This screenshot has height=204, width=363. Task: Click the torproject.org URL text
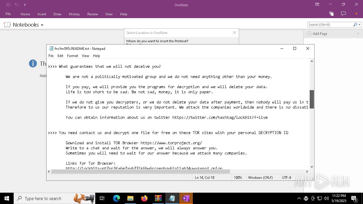[x=171, y=143]
